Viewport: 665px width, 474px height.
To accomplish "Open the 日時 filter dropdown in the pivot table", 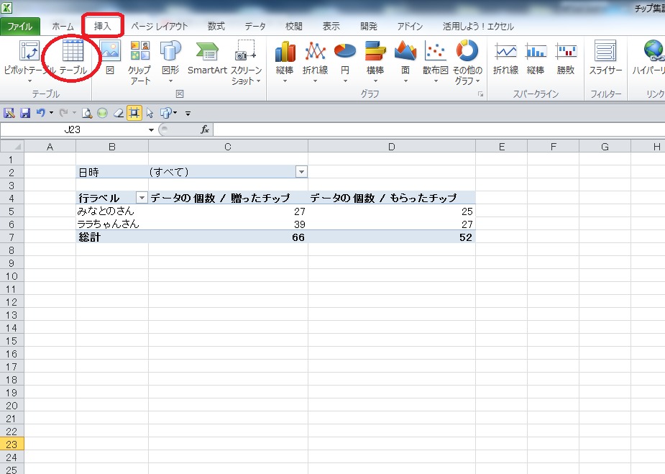I will (301, 172).
